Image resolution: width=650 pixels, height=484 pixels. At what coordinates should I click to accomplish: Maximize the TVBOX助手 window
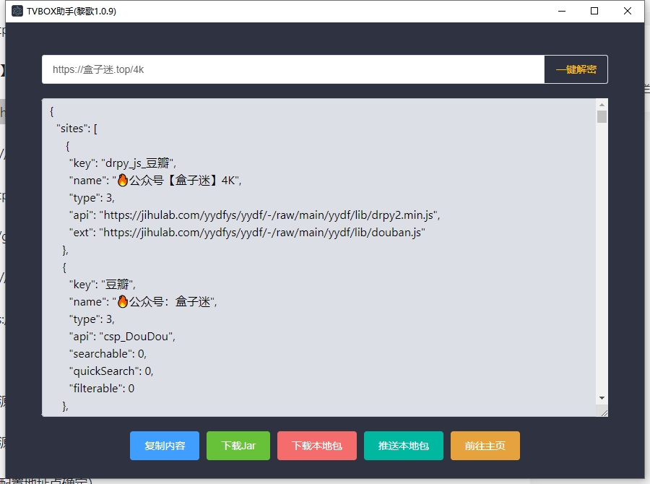tap(594, 11)
